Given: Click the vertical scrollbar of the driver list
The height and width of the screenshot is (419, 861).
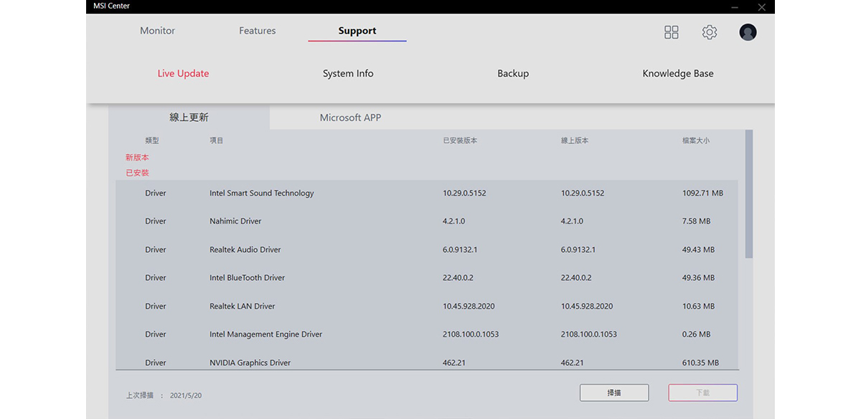Looking at the screenshot, I should pyautogui.click(x=749, y=193).
